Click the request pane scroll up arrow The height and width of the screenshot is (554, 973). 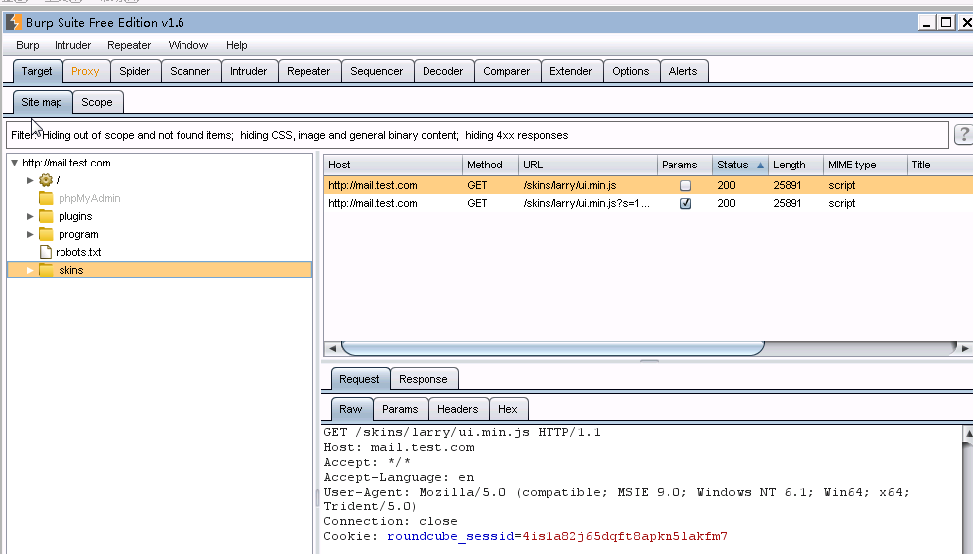coord(967,434)
